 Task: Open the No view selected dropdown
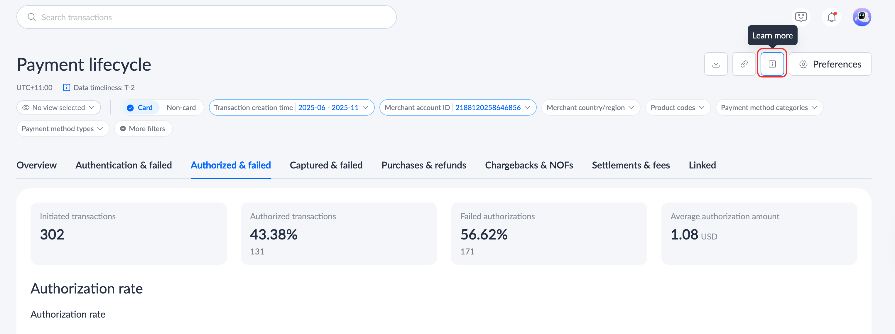point(58,108)
